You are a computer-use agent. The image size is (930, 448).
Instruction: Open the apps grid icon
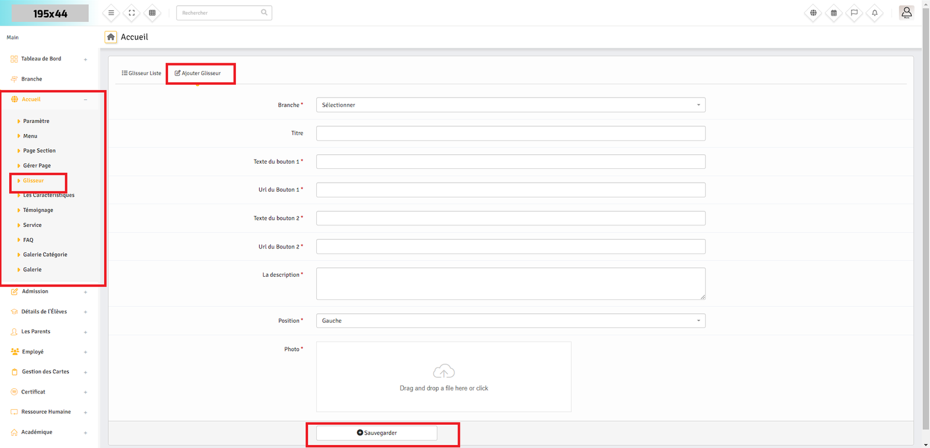click(152, 13)
